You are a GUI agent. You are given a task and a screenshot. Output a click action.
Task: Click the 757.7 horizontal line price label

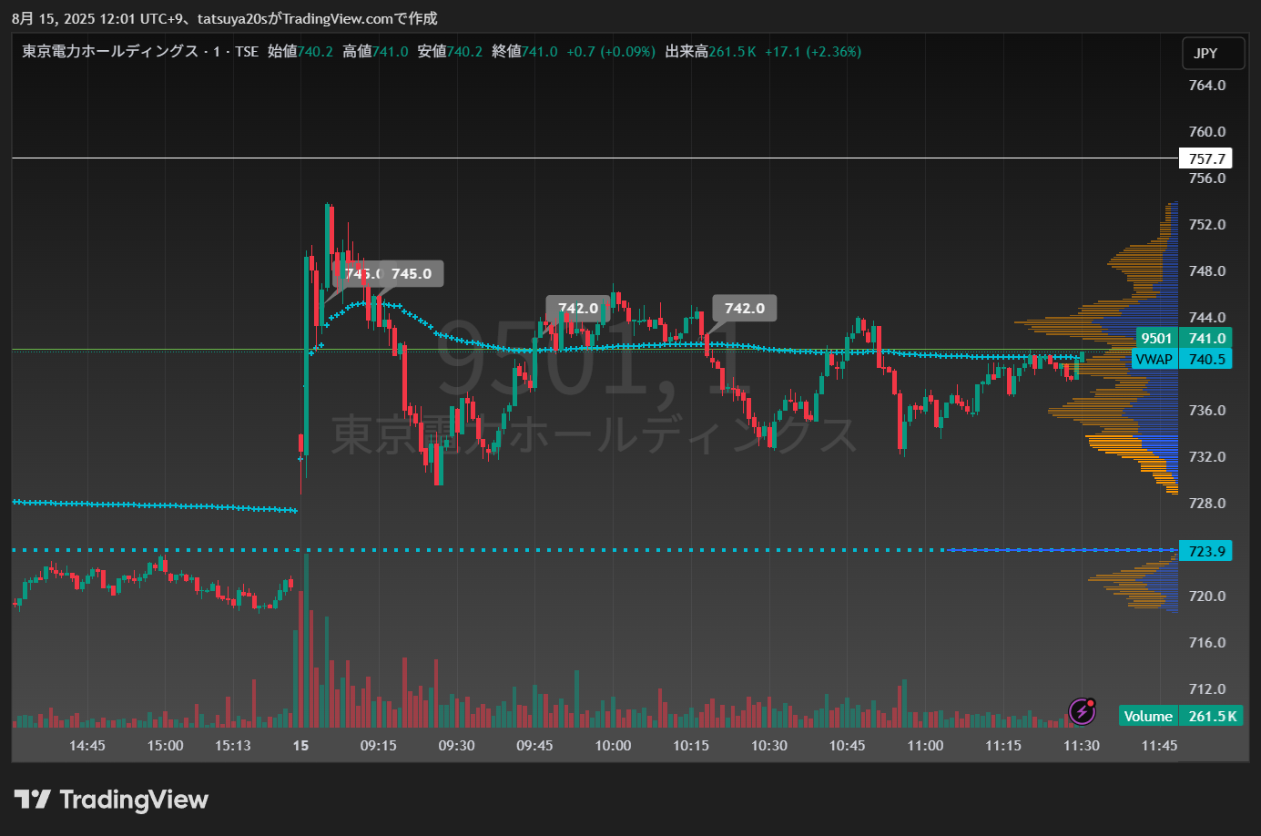click(x=1205, y=158)
